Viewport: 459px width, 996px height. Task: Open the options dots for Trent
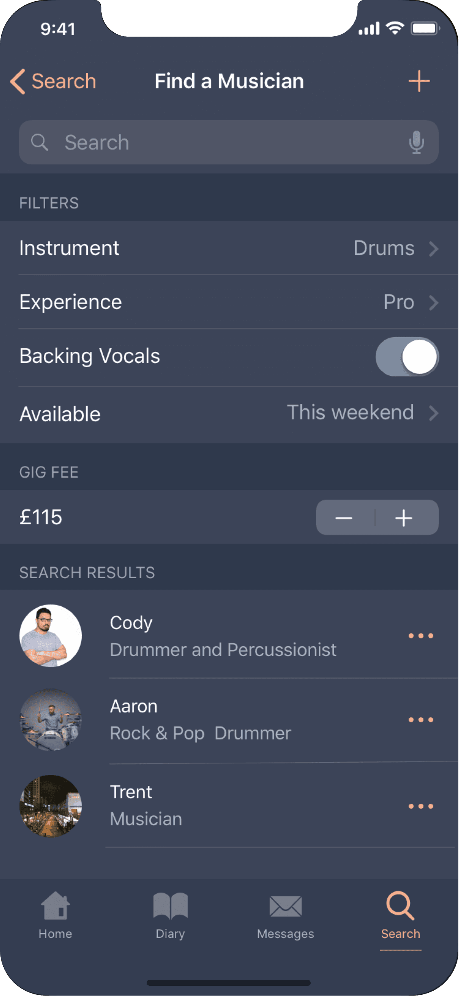pyautogui.click(x=421, y=806)
